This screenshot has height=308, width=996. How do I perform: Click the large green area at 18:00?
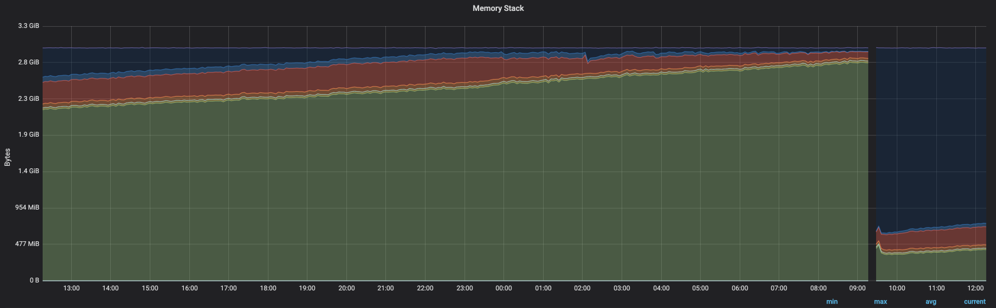point(268,194)
